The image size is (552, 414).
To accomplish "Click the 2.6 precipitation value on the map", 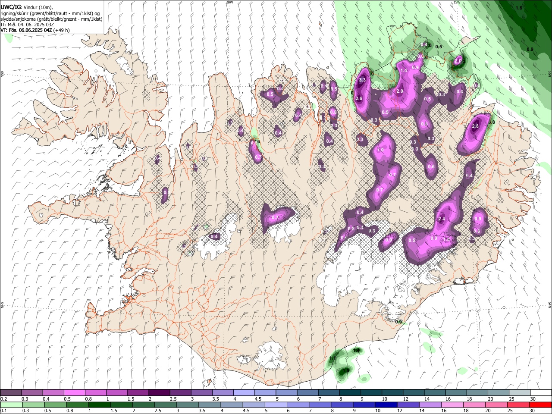I will click(x=359, y=99).
